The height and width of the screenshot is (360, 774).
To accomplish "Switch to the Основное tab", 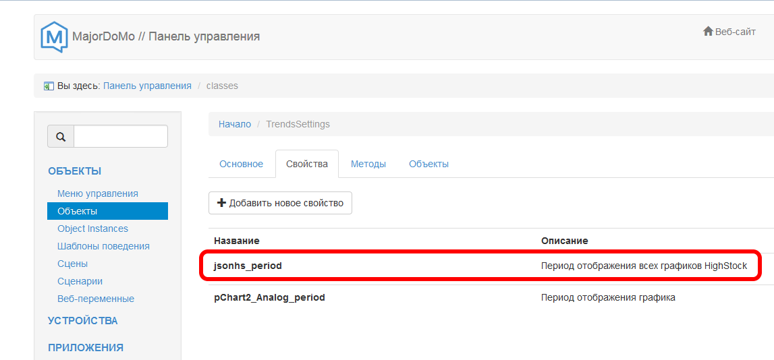I will 242,164.
